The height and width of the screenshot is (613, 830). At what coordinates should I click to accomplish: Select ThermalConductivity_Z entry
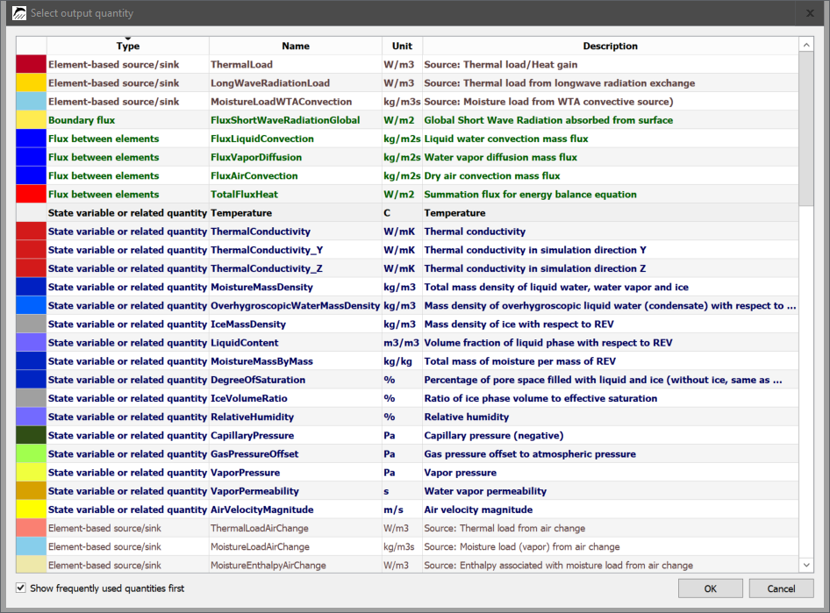pos(296,268)
